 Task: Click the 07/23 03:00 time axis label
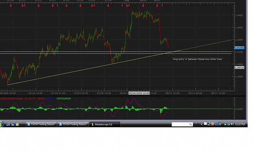[81, 93]
